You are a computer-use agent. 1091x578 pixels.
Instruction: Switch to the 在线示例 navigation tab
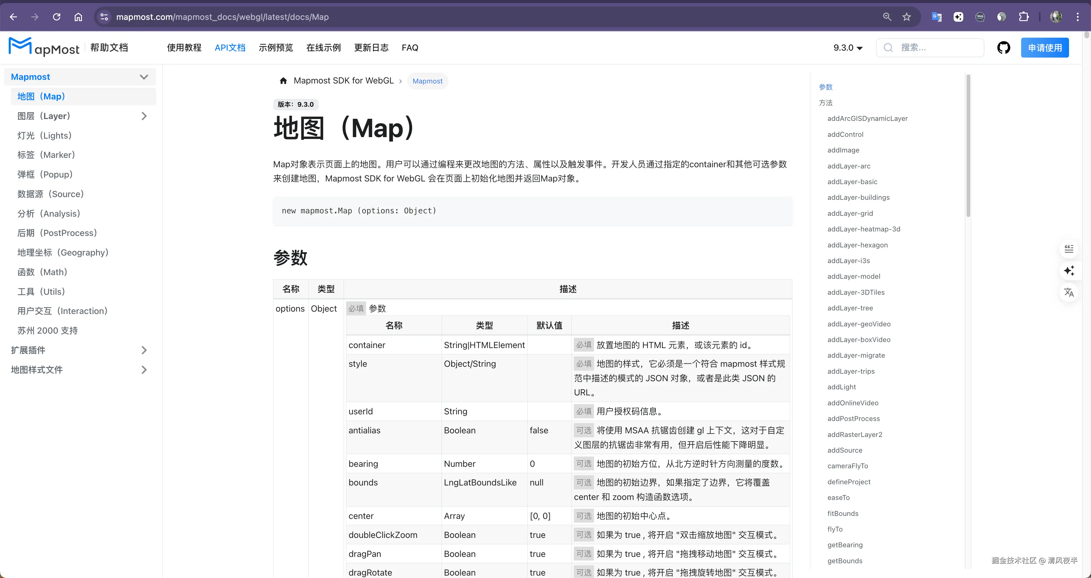tap(323, 47)
